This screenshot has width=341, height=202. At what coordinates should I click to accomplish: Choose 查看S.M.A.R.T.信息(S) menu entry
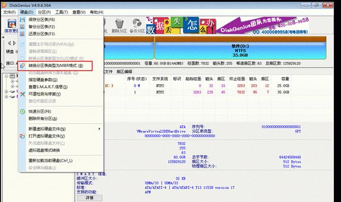(48, 87)
